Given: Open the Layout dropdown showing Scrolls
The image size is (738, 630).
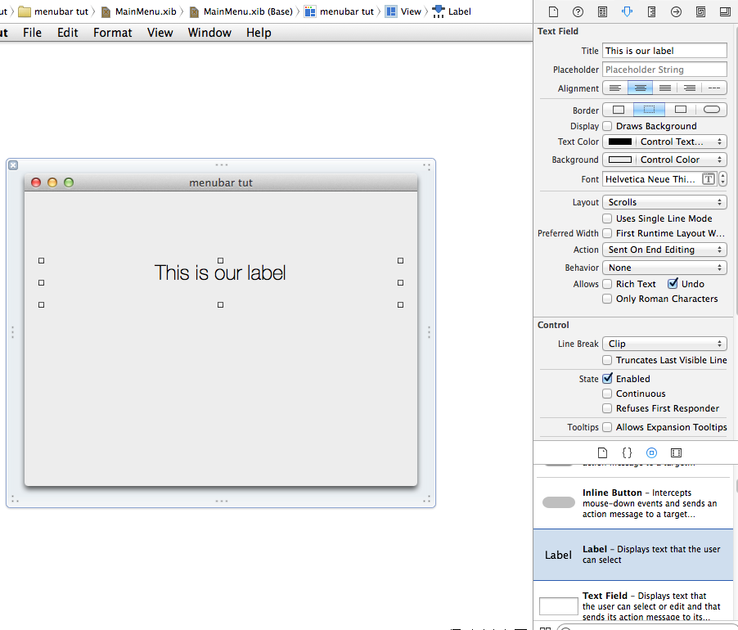Looking at the screenshot, I should (664, 202).
